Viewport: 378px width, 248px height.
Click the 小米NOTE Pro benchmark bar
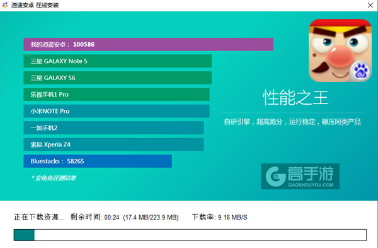(117, 111)
